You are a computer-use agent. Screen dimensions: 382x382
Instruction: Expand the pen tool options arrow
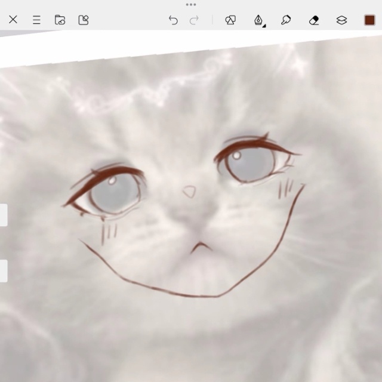pyautogui.click(x=264, y=26)
